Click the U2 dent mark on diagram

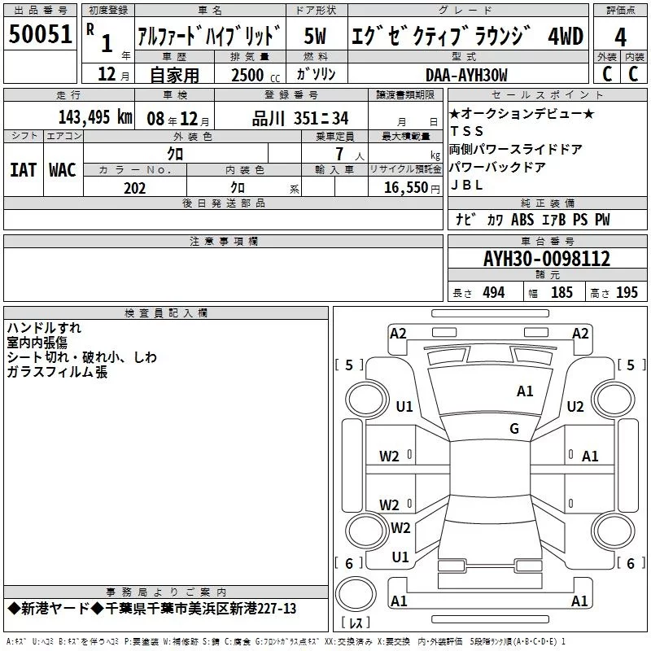[575, 407]
